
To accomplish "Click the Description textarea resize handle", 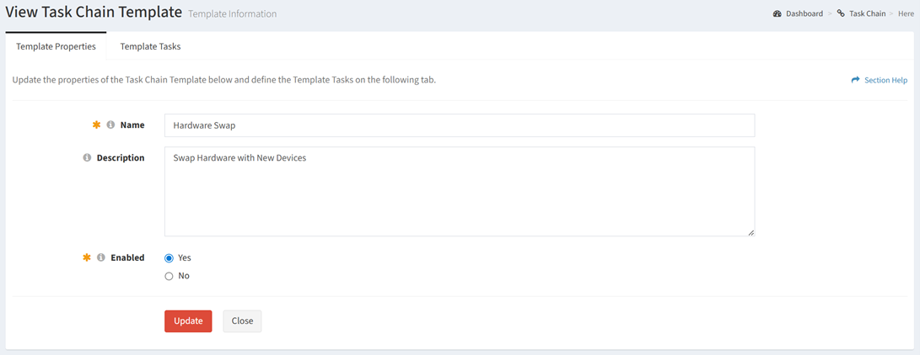I will pos(751,233).
